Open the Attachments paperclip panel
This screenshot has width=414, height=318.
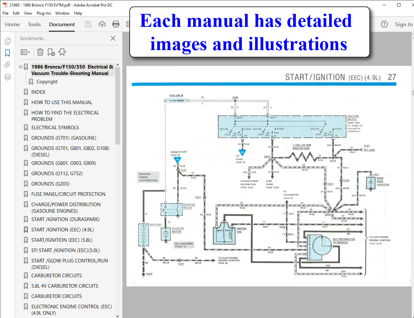(x=7, y=64)
